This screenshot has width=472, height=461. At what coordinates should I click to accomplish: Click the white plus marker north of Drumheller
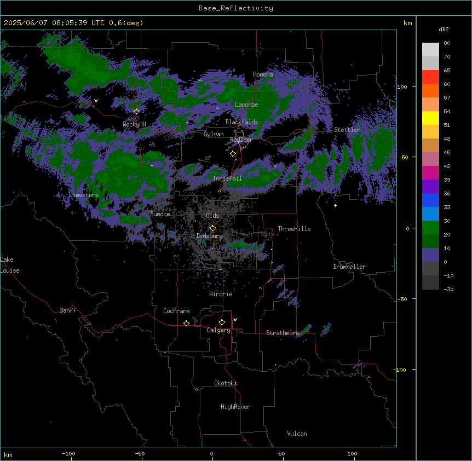click(335, 205)
